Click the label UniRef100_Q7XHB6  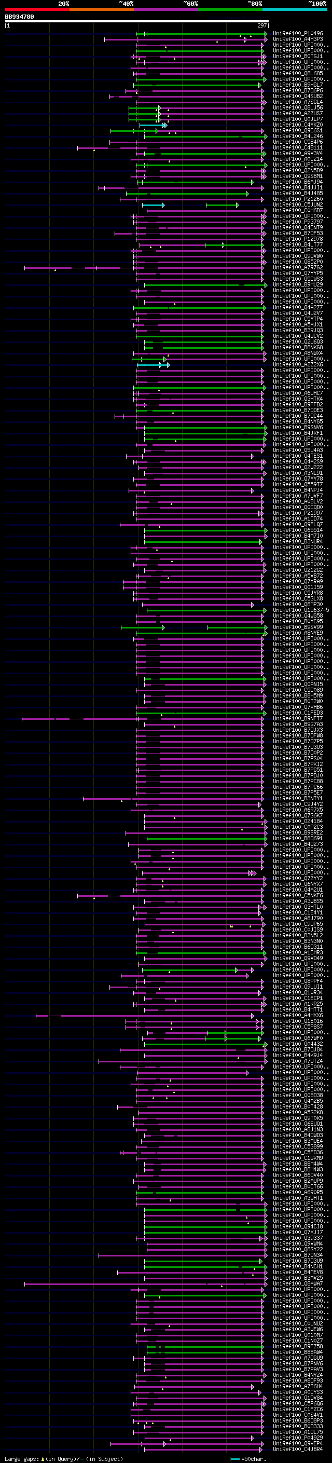(x=298, y=707)
